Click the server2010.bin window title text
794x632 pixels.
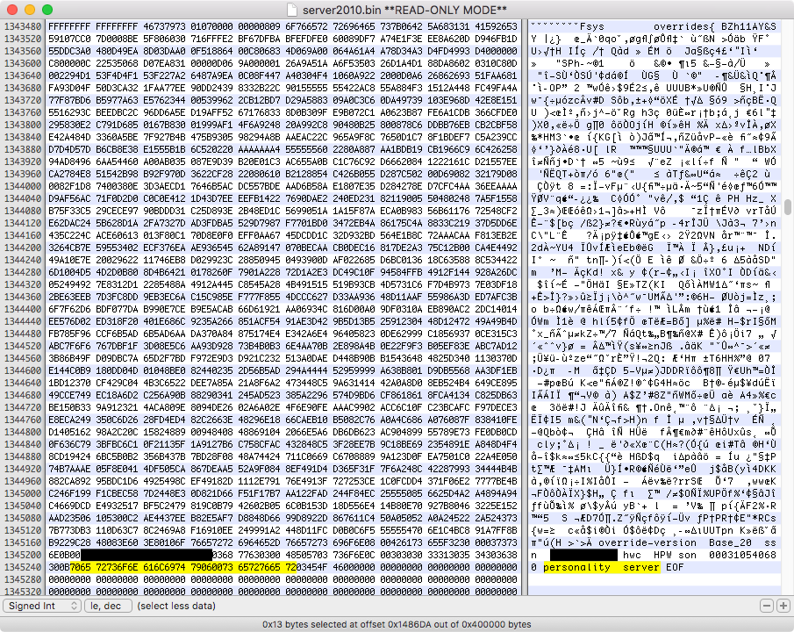pos(404,10)
